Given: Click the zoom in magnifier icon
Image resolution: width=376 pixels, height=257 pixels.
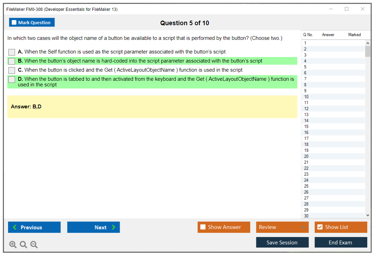Looking at the screenshot, I should tap(13, 245).
